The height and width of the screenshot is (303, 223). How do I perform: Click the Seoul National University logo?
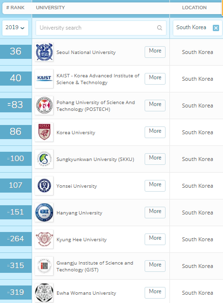point(44,52)
